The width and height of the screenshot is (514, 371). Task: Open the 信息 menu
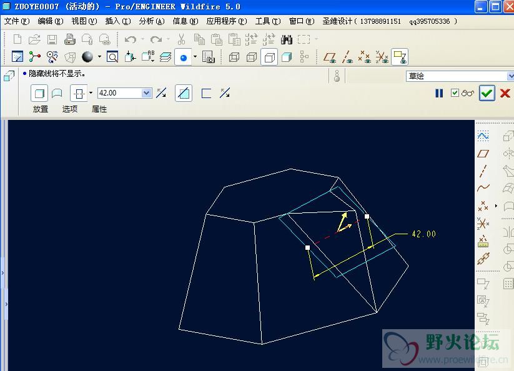185,21
